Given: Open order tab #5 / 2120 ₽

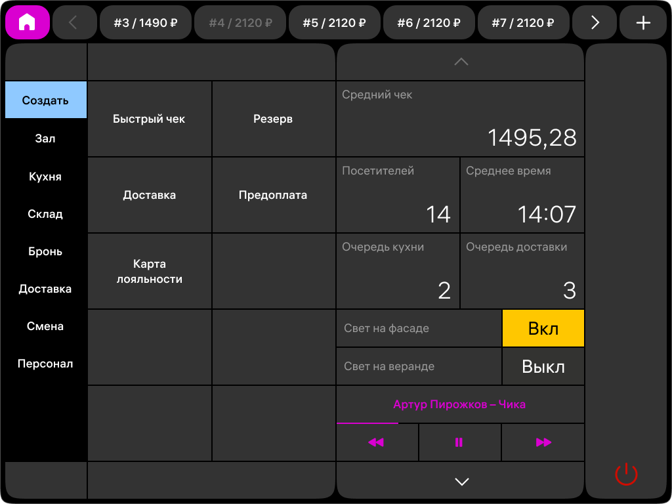Looking at the screenshot, I should point(335,22).
